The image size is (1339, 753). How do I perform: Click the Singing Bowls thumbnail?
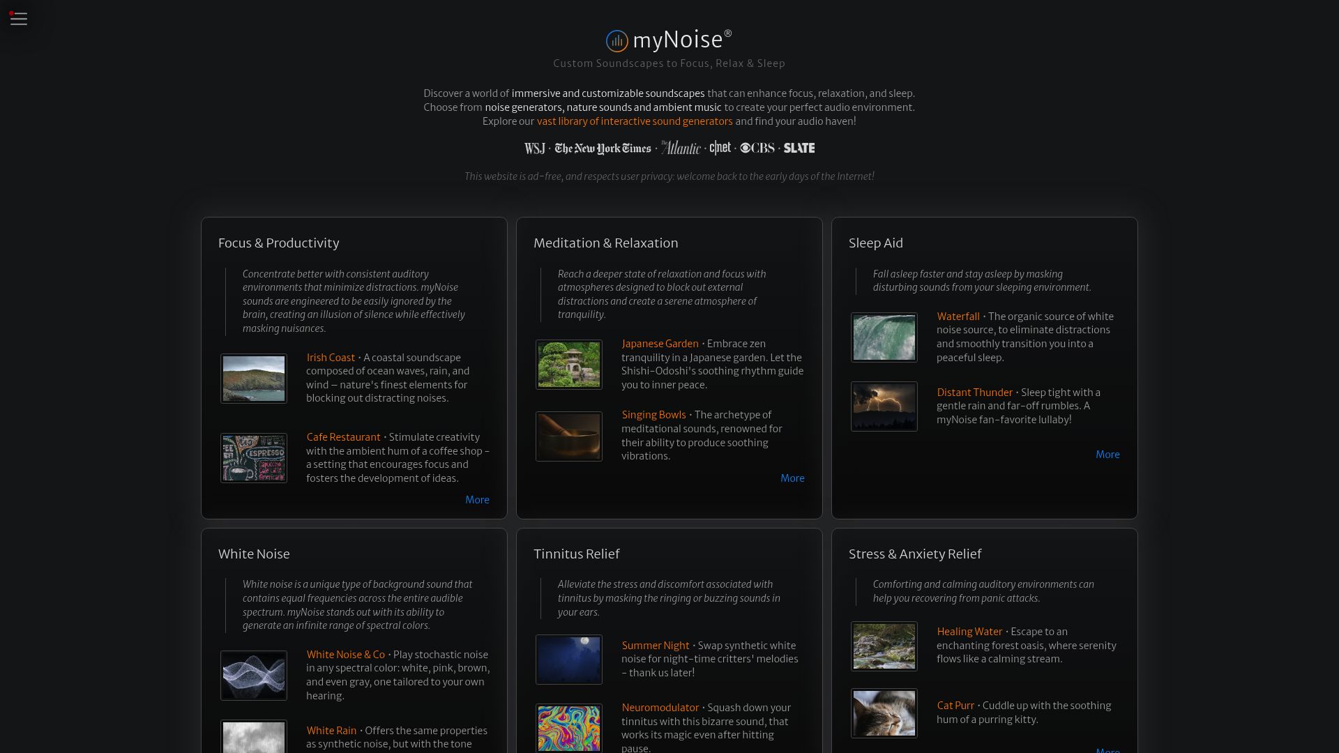[x=569, y=436]
